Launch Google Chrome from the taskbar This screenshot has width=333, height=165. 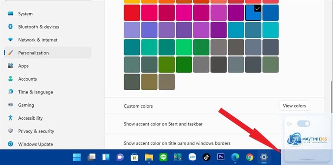point(249,157)
